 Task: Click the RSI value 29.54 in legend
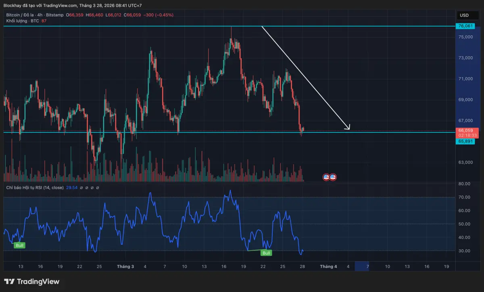click(x=71, y=187)
